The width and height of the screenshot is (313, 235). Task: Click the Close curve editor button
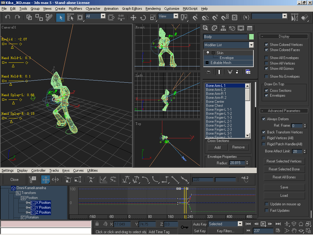pos(14,179)
